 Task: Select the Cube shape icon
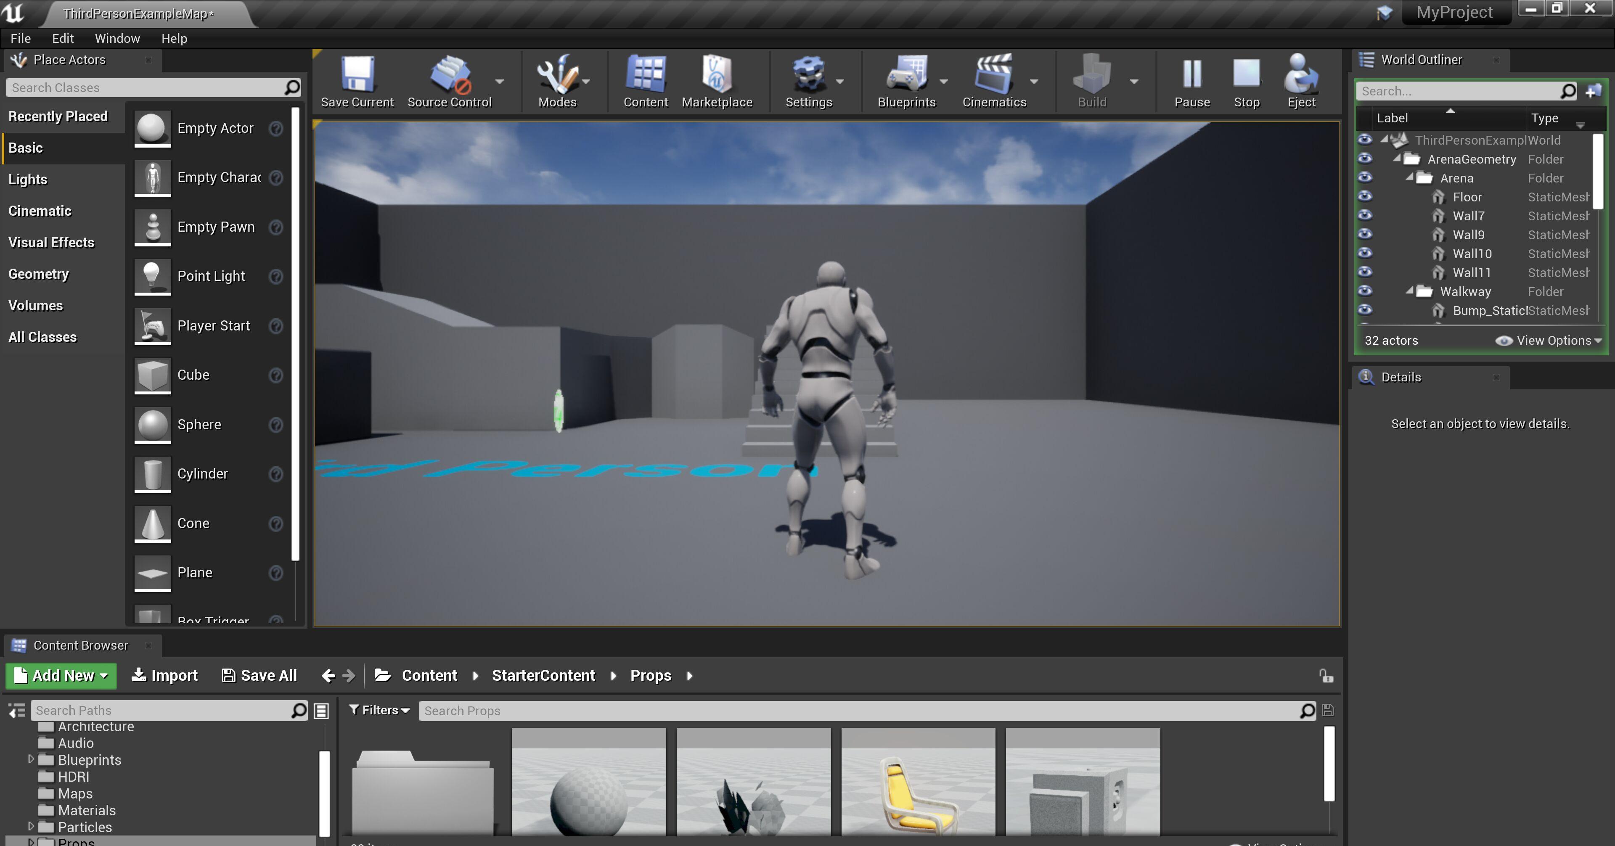click(x=152, y=375)
